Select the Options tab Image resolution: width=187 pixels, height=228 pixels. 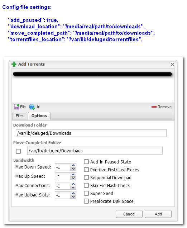click(x=39, y=116)
